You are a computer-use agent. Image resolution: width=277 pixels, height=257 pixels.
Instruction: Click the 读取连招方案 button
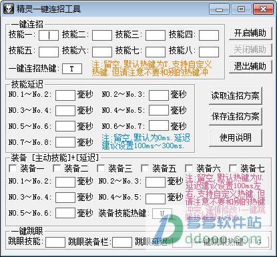236,95
